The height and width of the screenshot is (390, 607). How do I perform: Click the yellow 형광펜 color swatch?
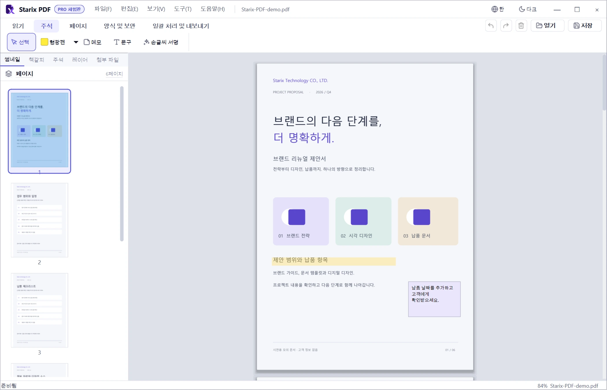coord(45,42)
